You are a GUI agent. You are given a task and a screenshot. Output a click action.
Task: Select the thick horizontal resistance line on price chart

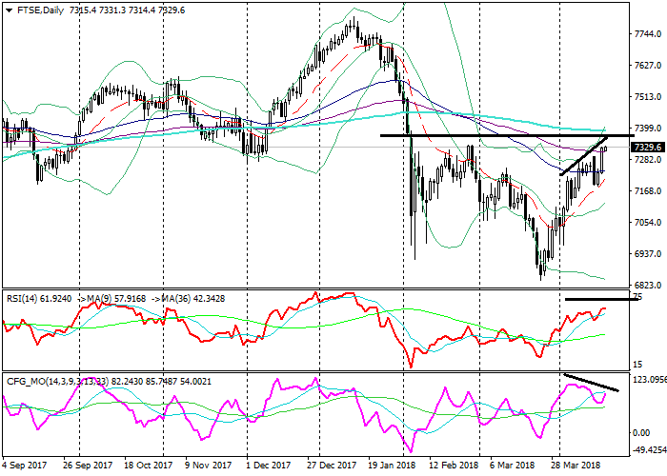click(x=506, y=135)
